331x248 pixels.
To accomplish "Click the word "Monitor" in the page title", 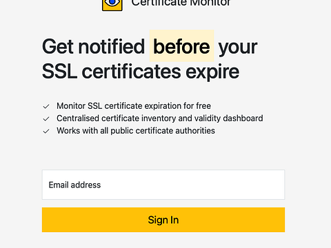I will [x=210, y=3].
